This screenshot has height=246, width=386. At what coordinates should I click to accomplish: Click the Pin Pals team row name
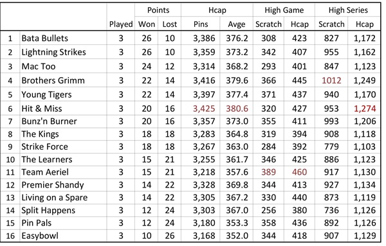(37, 223)
